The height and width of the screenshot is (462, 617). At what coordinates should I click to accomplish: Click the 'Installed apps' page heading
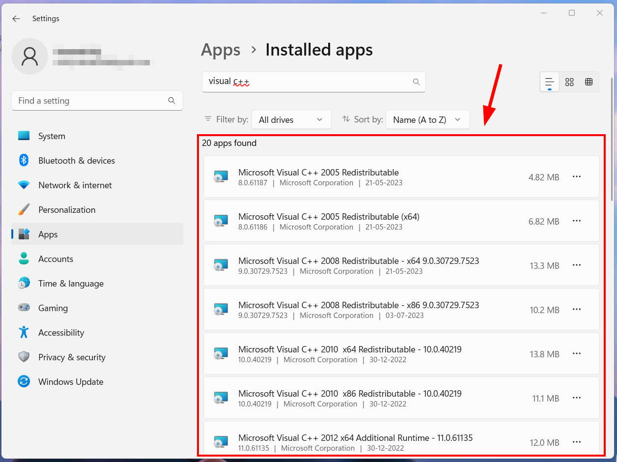coord(319,50)
